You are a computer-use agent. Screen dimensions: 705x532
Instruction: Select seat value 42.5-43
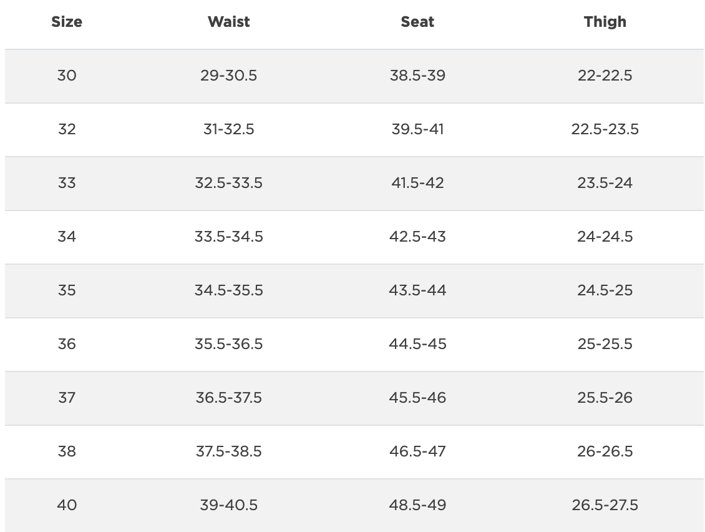(x=417, y=237)
